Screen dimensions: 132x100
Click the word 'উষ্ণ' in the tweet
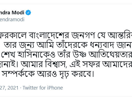tap(79, 55)
